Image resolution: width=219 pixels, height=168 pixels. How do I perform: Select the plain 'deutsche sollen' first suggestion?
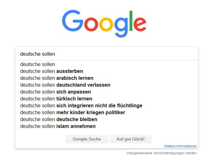click(x=38, y=64)
